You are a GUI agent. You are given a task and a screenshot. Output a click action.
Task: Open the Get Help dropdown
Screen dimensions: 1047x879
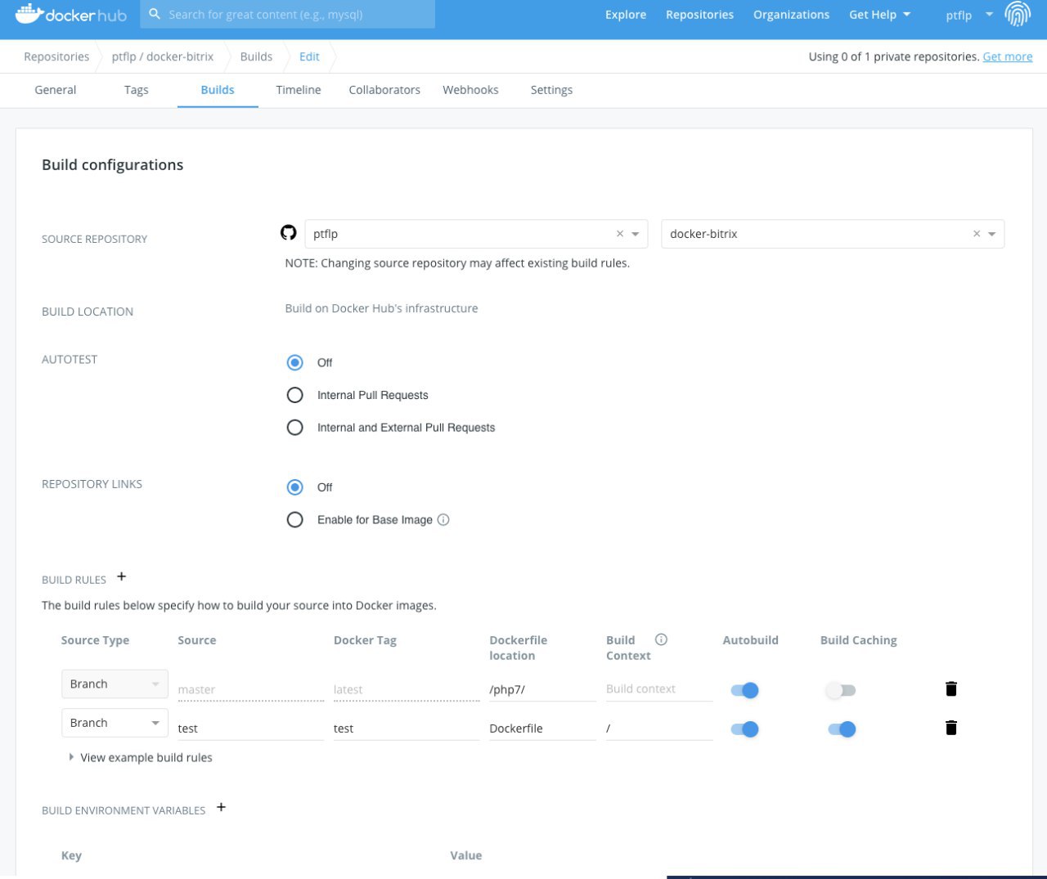tap(879, 15)
